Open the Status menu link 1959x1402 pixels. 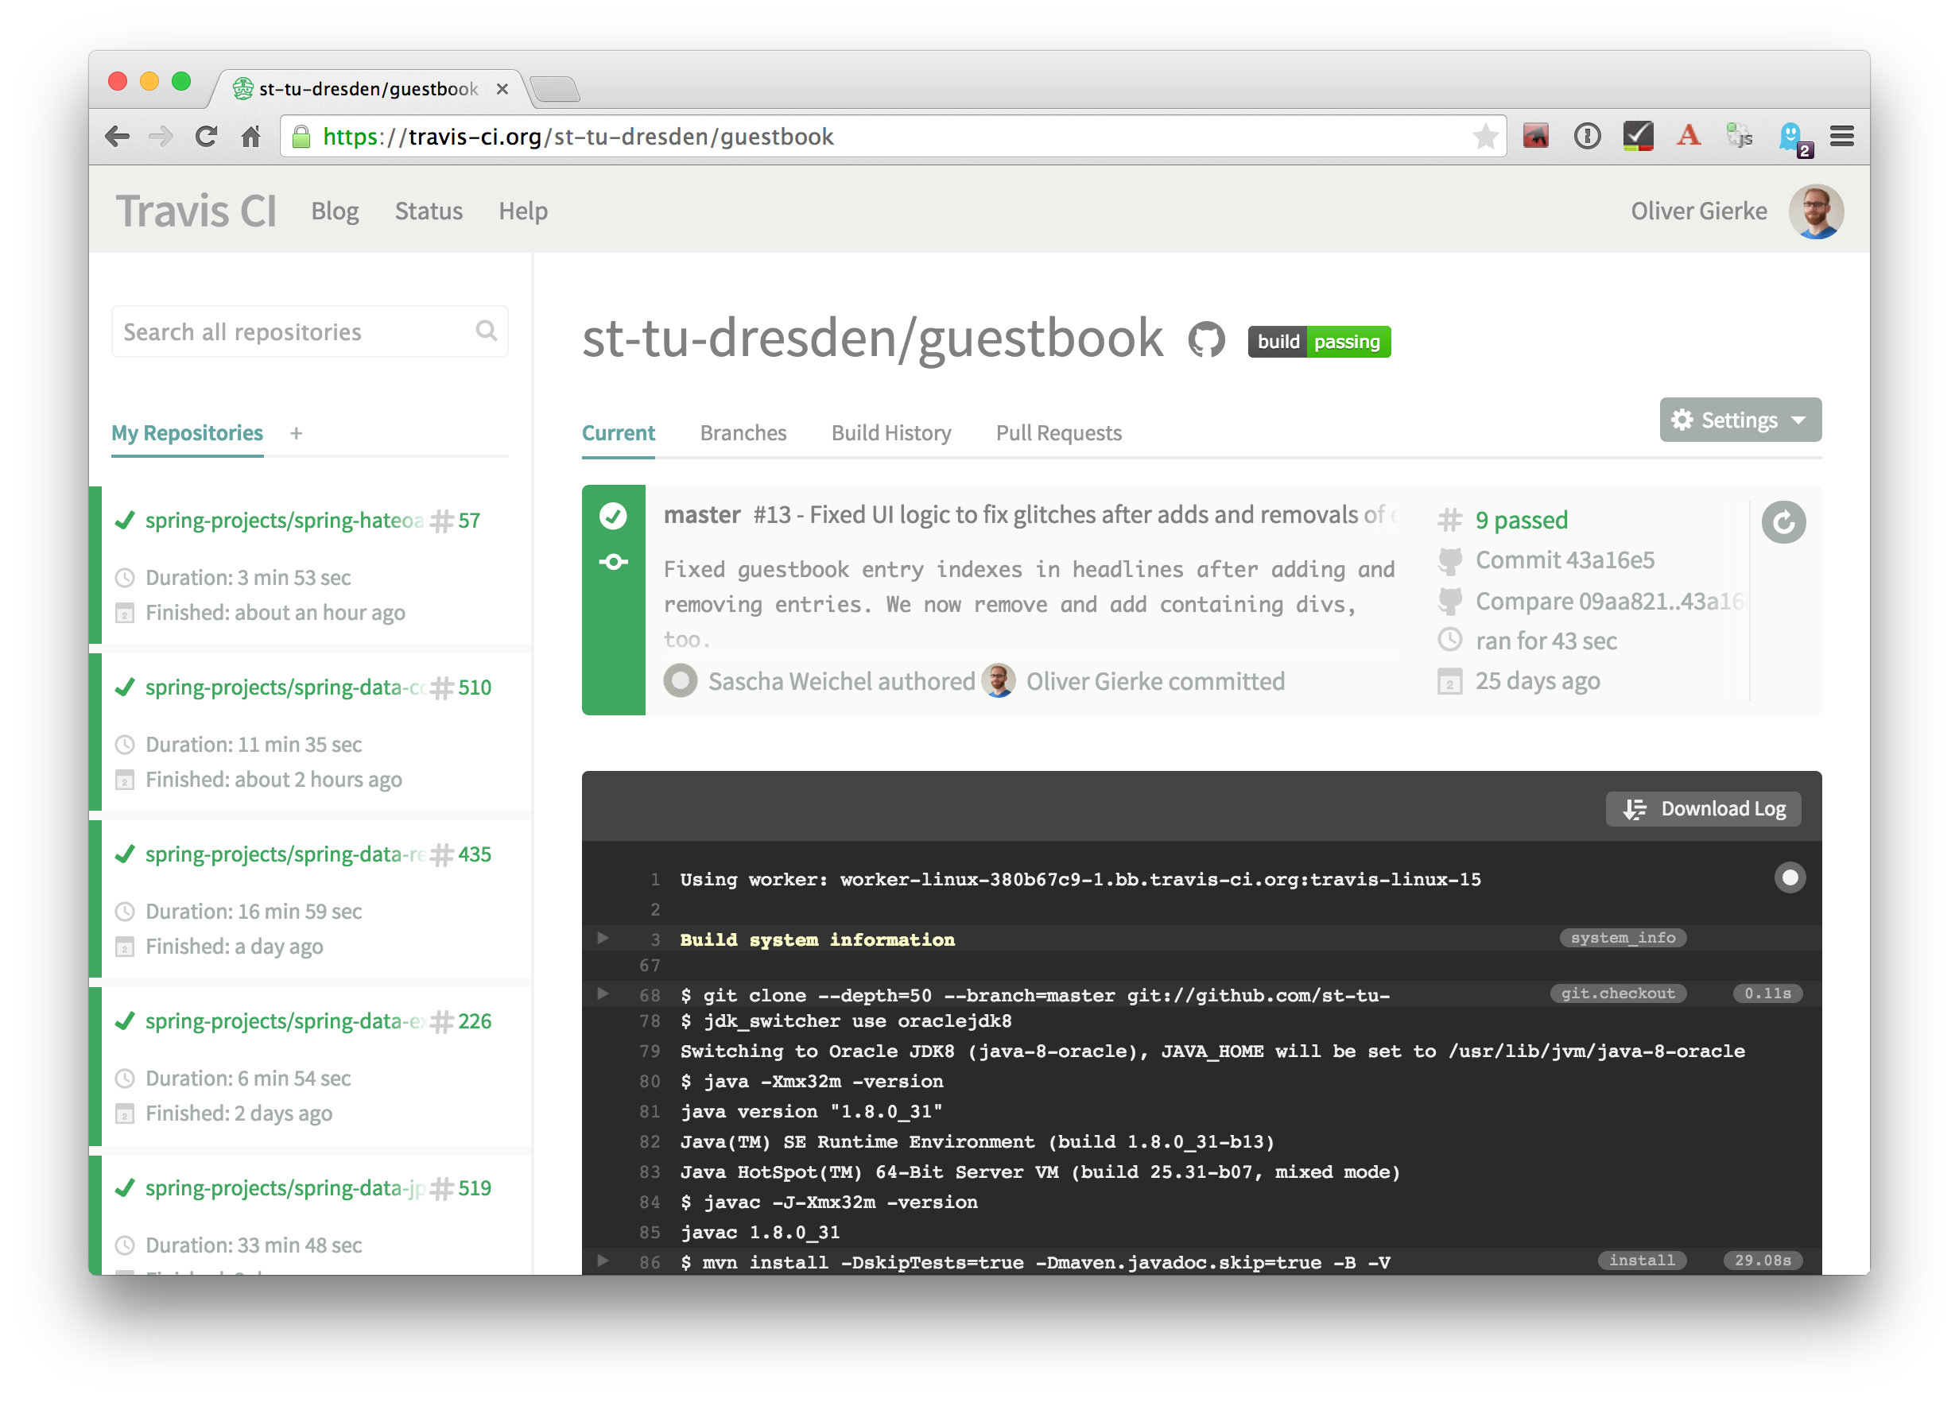(429, 211)
